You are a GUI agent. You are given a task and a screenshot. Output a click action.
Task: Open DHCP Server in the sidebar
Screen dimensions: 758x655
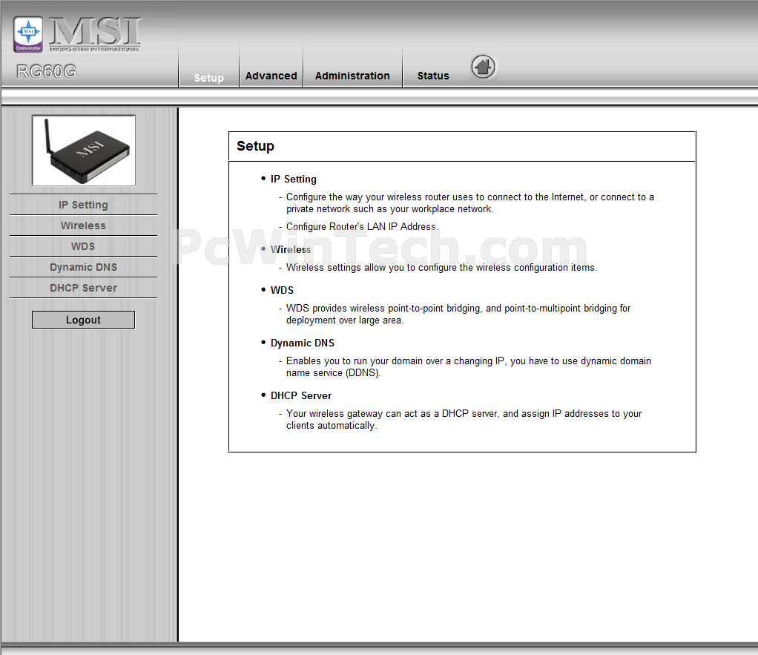coord(83,288)
